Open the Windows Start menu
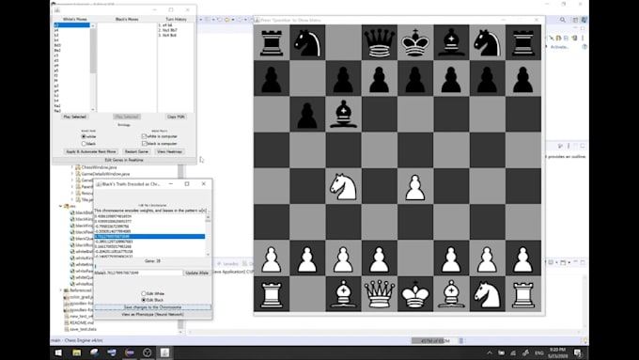Screen dimensions: 639x360 point(58,352)
